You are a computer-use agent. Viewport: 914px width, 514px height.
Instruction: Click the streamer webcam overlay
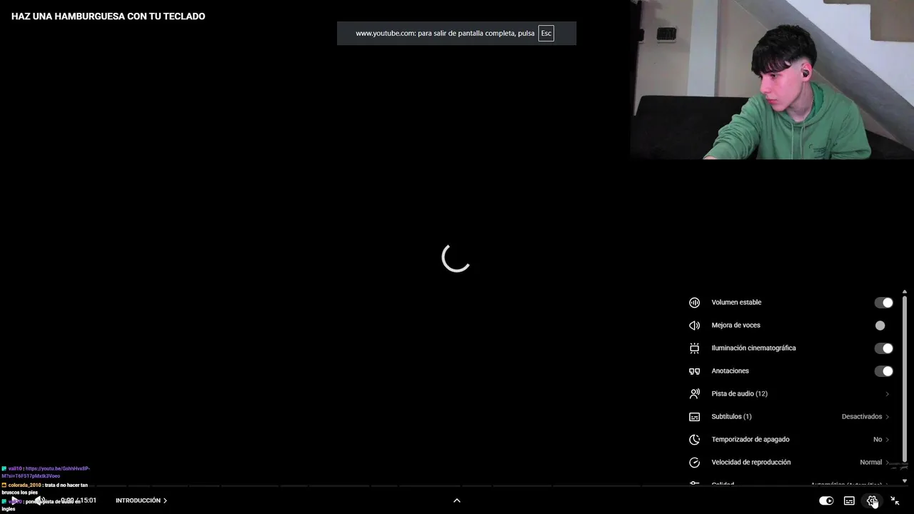[772, 79]
